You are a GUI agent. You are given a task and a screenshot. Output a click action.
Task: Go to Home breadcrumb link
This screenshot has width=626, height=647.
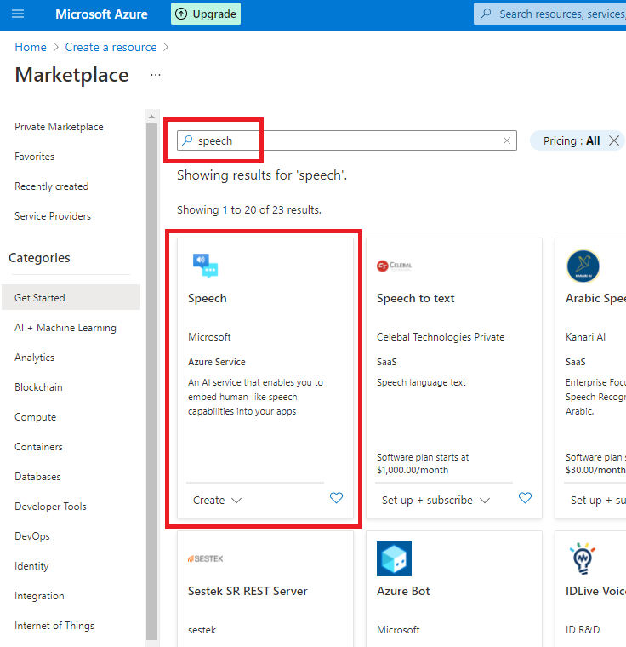[x=31, y=47]
